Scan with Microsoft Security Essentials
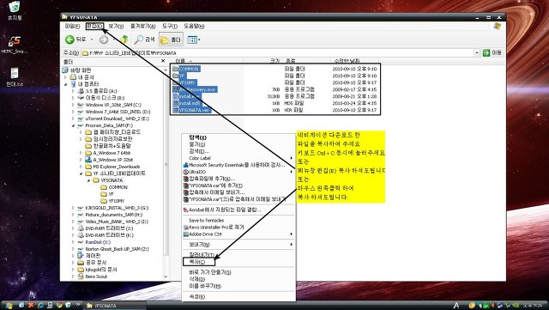The width and height of the screenshot is (549, 310). (238, 165)
